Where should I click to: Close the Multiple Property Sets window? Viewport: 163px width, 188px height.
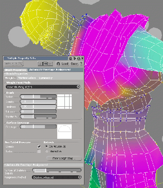(82, 59)
